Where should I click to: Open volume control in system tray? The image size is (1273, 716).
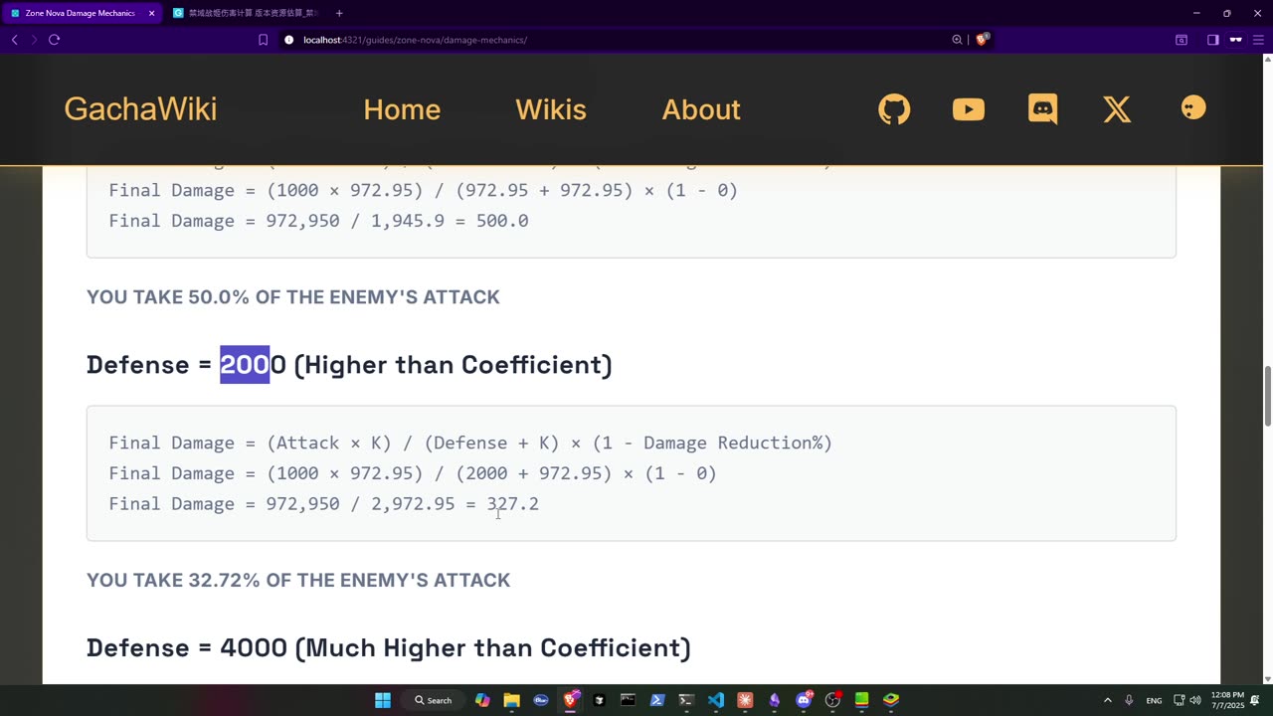click(1195, 700)
